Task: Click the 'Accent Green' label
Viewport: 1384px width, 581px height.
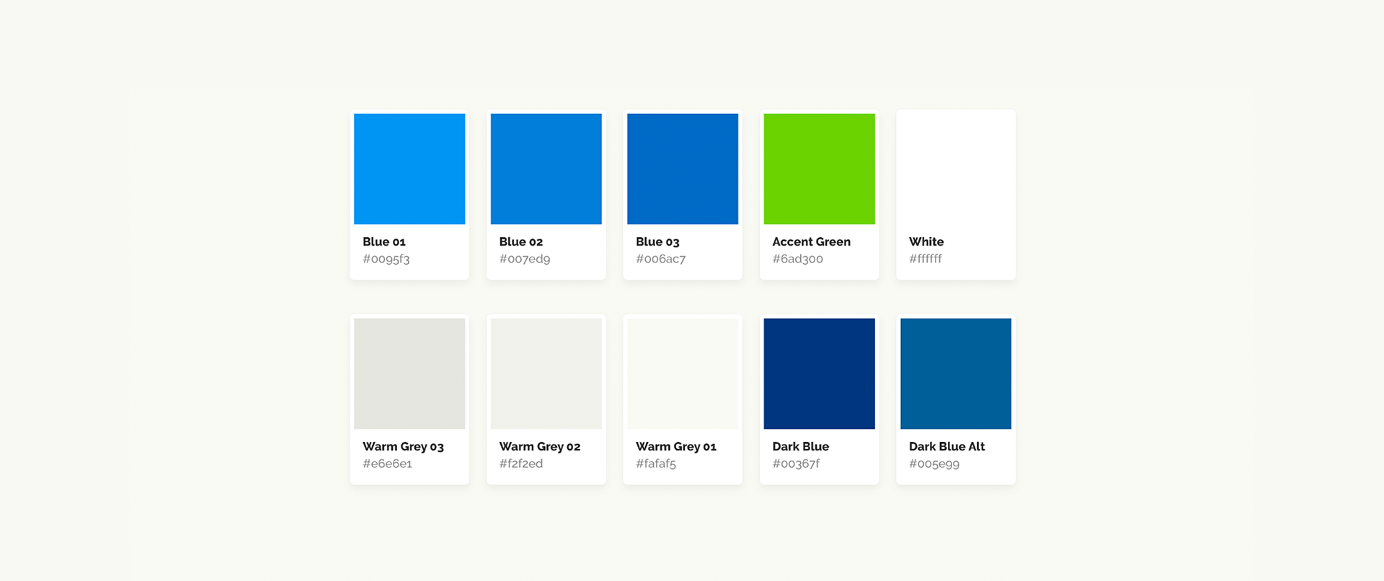Action: [812, 241]
